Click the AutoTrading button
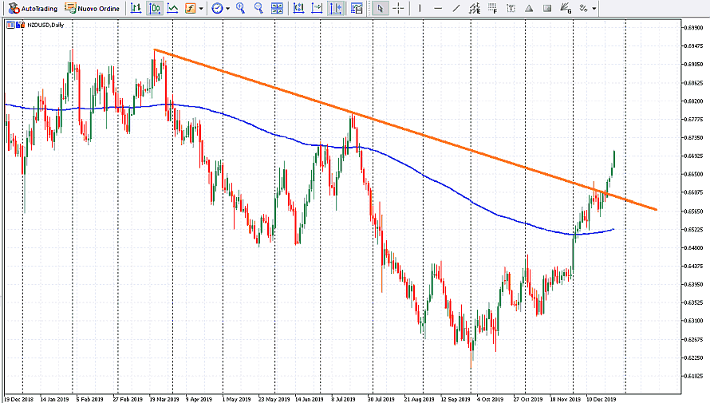710x403 pixels. point(33,9)
